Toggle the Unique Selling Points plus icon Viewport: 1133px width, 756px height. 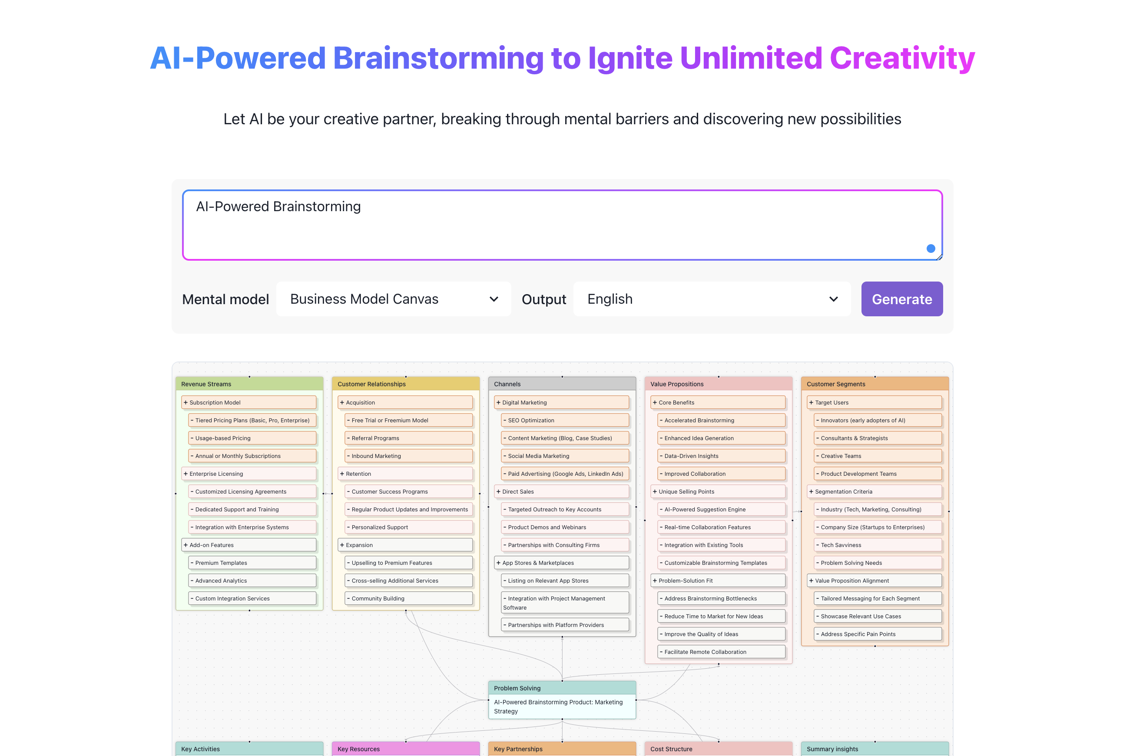click(654, 491)
